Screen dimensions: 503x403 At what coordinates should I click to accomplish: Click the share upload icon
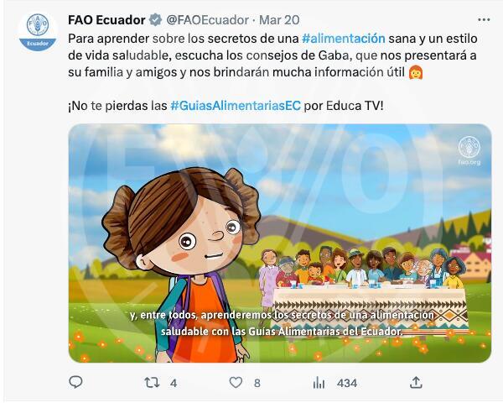tap(416, 383)
